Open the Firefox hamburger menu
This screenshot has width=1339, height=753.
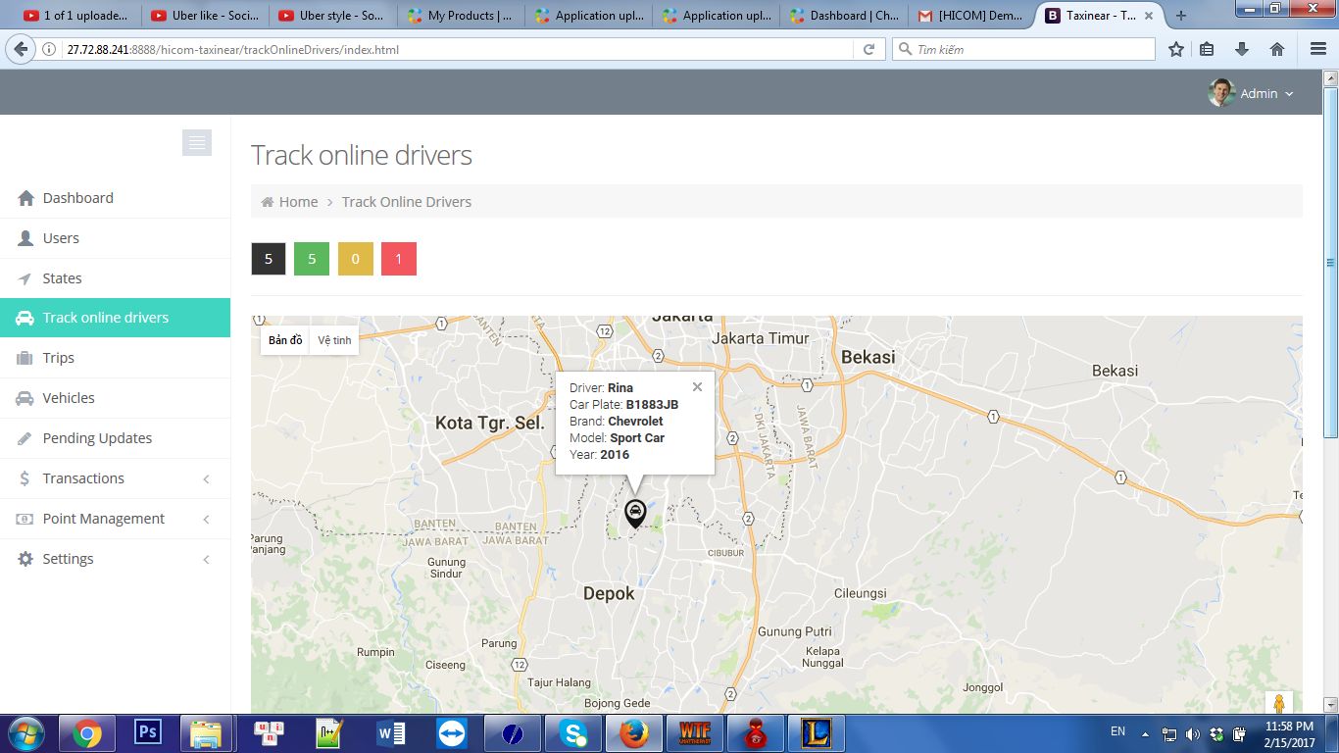1318,49
